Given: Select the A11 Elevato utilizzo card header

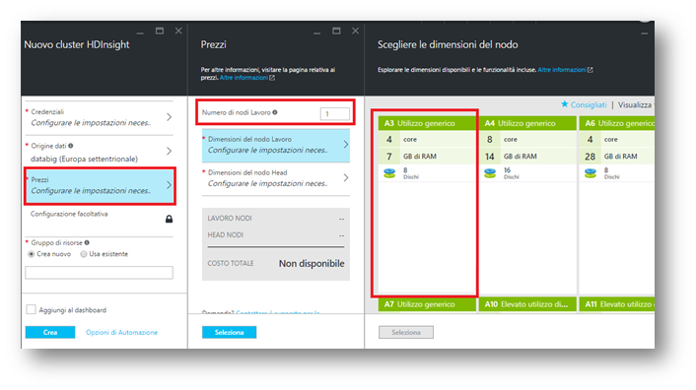Looking at the screenshot, I should point(617,304).
